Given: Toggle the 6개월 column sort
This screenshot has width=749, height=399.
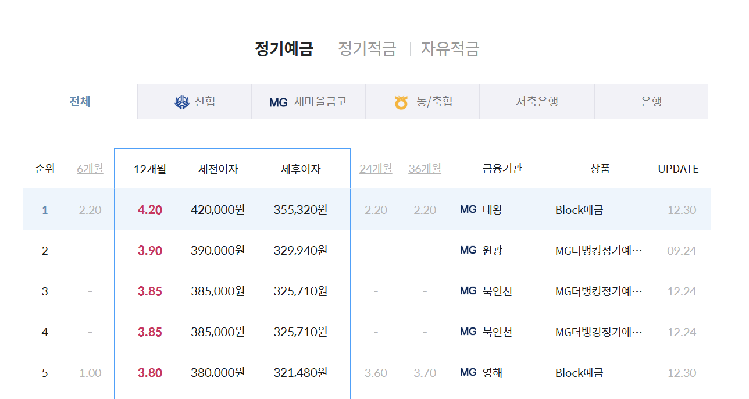Looking at the screenshot, I should 90,169.
